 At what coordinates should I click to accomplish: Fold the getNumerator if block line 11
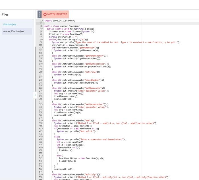[43, 48]
